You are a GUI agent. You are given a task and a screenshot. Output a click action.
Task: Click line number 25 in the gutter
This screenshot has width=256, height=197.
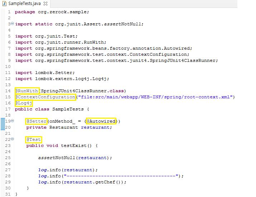point(8,158)
